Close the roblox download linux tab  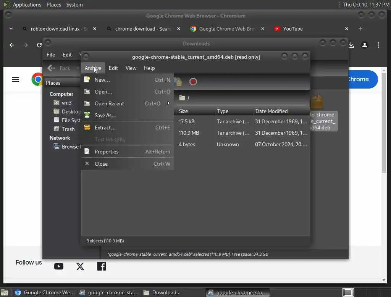(x=95, y=29)
